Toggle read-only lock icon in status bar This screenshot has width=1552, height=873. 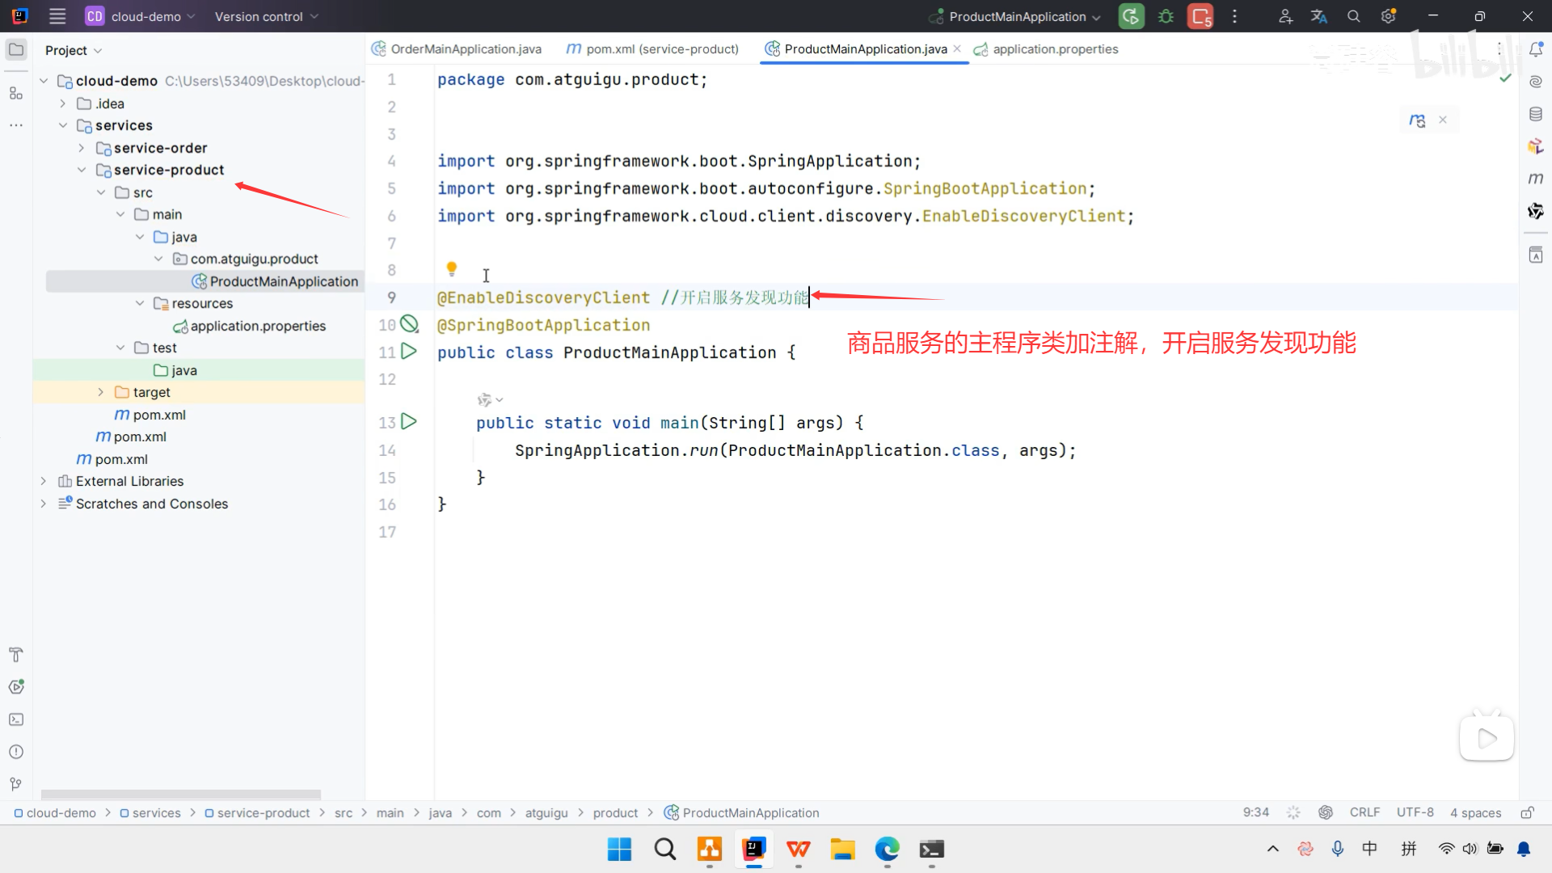[x=1527, y=812]
